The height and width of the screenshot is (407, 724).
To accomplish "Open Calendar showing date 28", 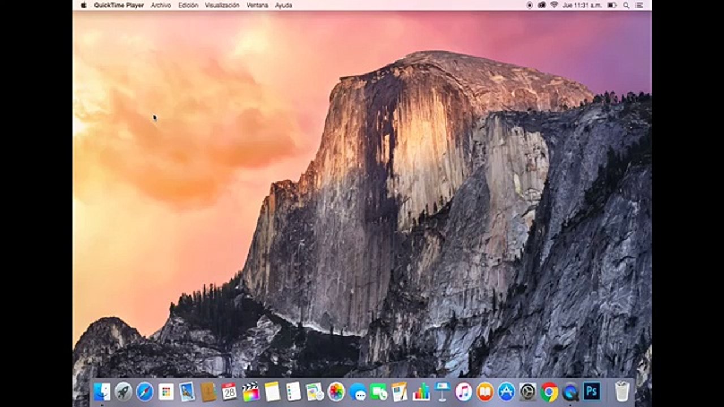I will [229, 391].
